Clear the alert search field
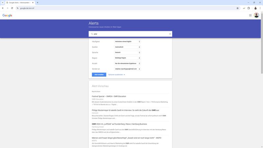Image resolution: width=263 pixels, height=148 pixels. [x=170, y=34]
